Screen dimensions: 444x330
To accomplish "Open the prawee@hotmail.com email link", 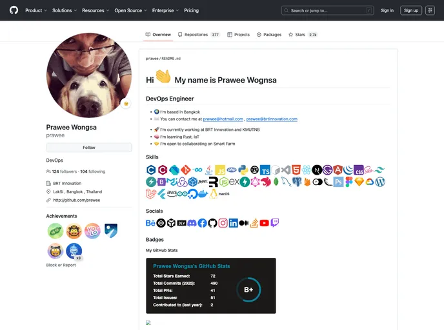I will pos(223,119).
